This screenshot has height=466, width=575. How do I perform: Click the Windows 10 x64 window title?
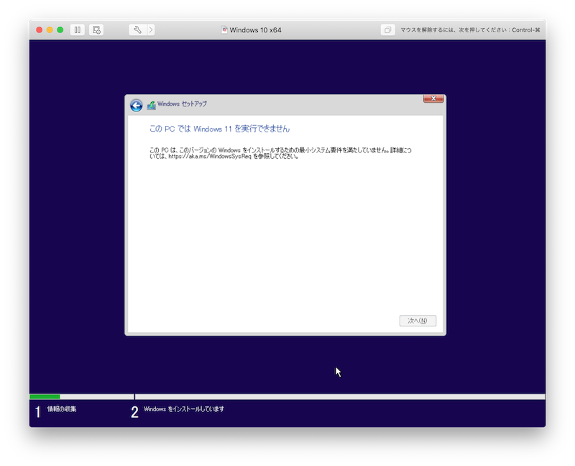[x=256, y=30]
